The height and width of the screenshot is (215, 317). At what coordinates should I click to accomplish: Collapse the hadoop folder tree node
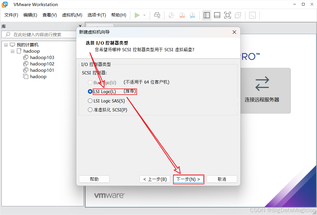click(x=12, y=51)
